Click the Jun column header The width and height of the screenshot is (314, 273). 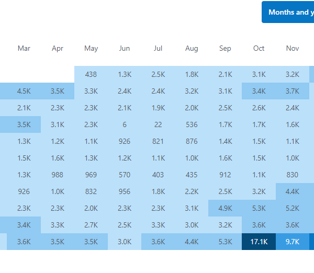tap(125, 49)
